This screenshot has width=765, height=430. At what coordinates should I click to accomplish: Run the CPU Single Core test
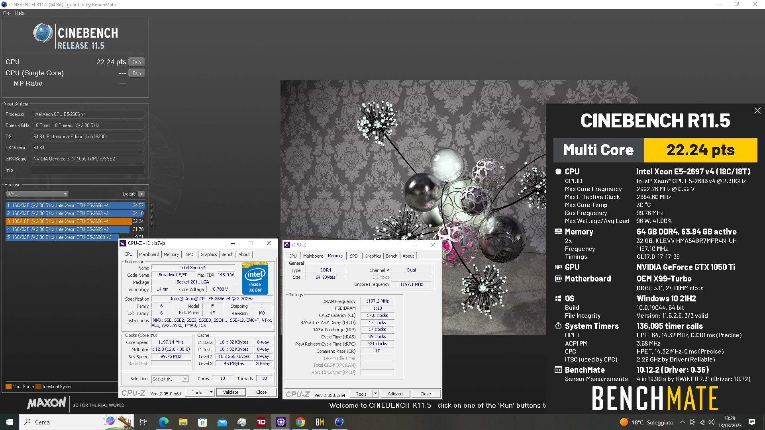point(137,73)
